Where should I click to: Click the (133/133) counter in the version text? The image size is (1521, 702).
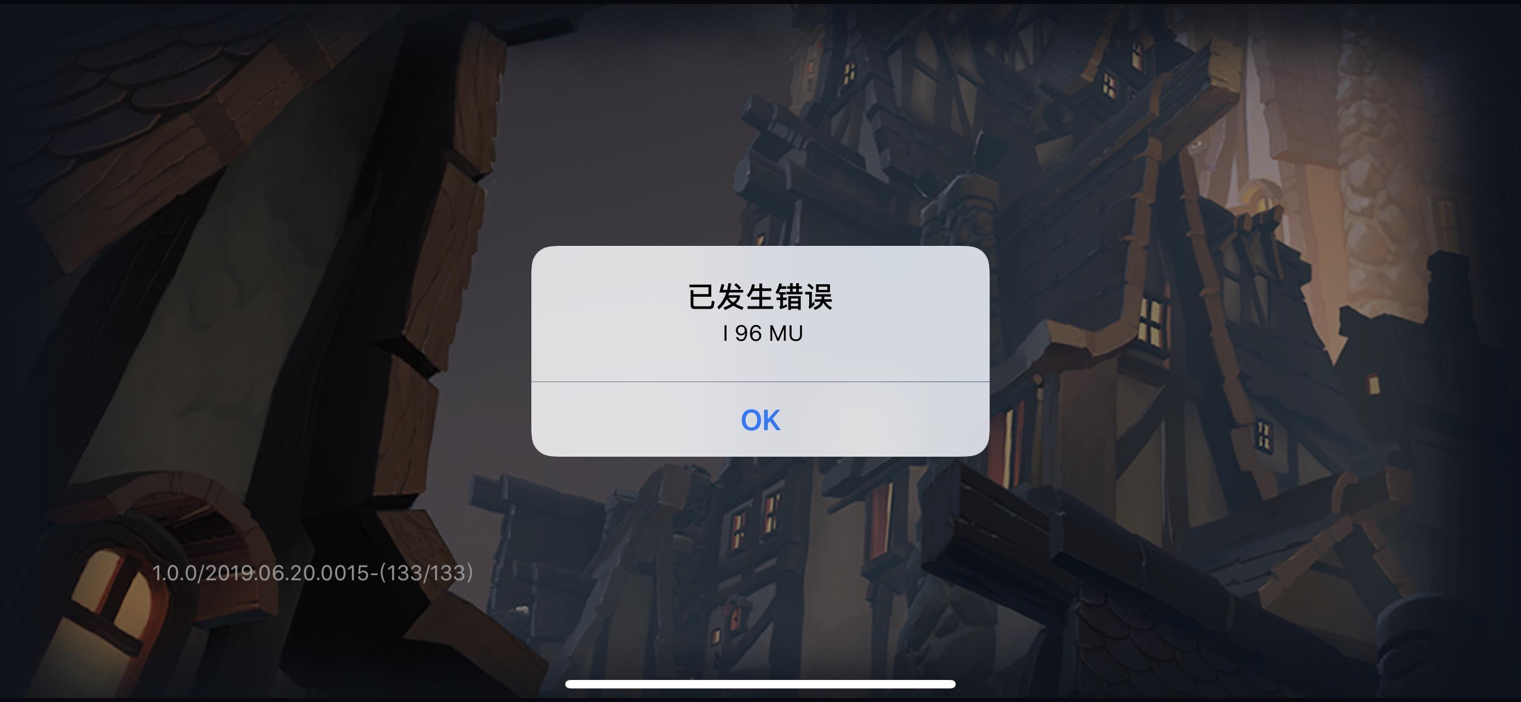(x=425, y=573)
